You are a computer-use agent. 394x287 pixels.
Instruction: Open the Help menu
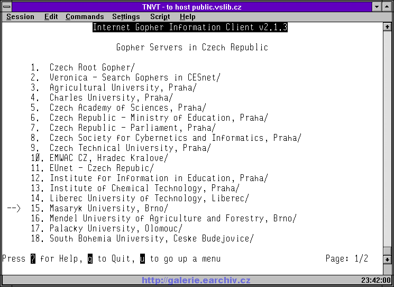(187, 17)
